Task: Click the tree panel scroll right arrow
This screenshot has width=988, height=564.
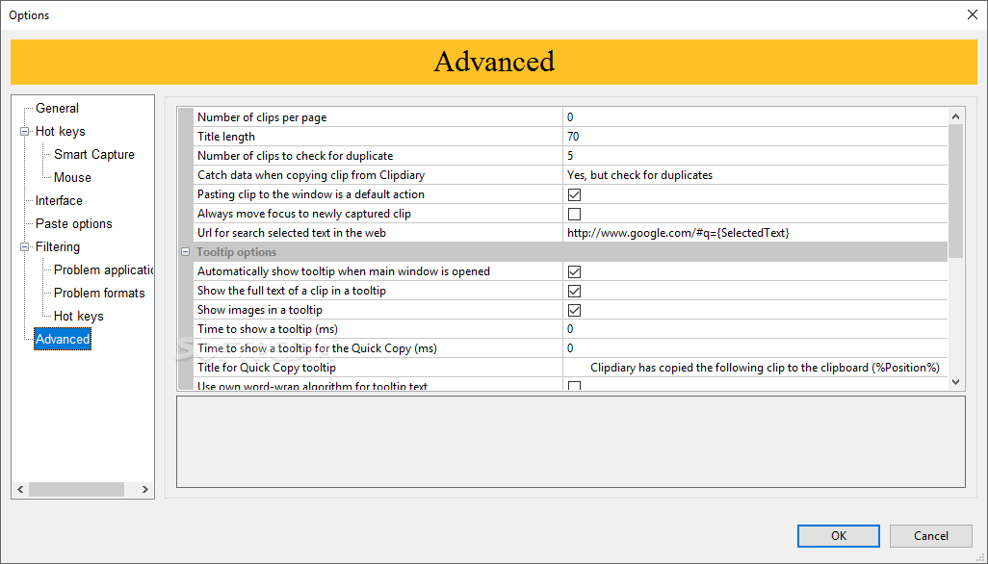Action: [144, 489]
